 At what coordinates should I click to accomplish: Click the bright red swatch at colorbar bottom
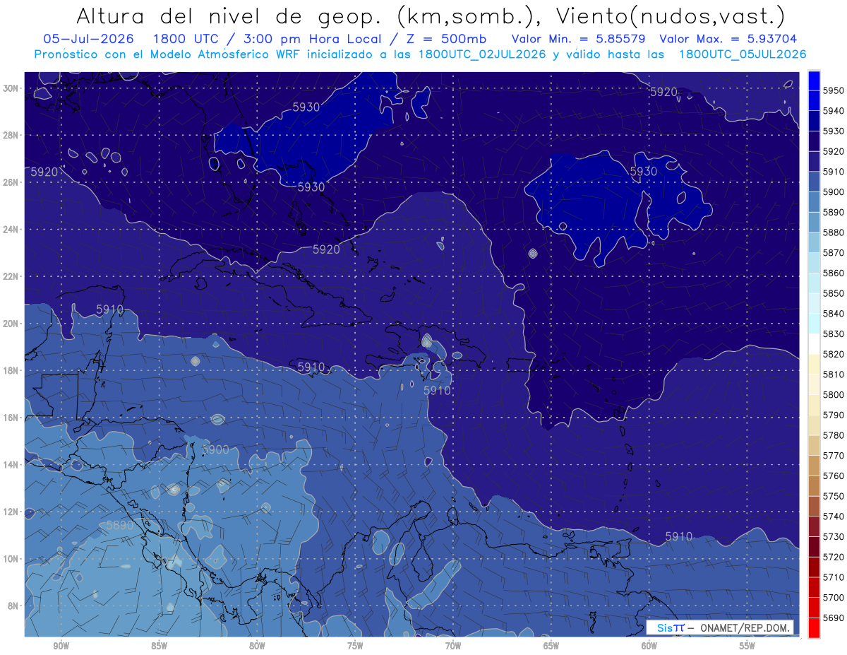(x=814, y=627)
